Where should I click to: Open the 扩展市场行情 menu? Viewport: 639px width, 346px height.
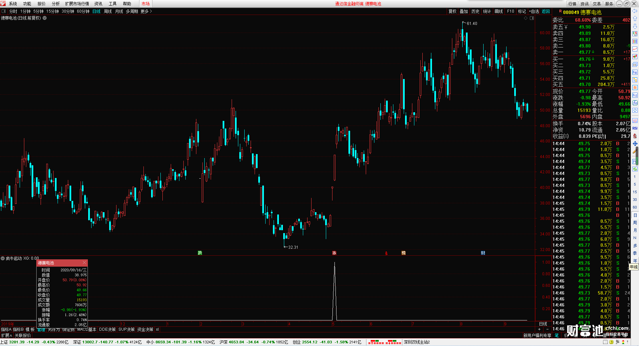tap(77, 4)
